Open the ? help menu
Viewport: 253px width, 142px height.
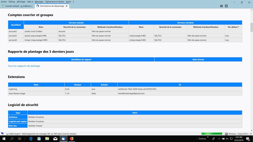tap(73, 2)
